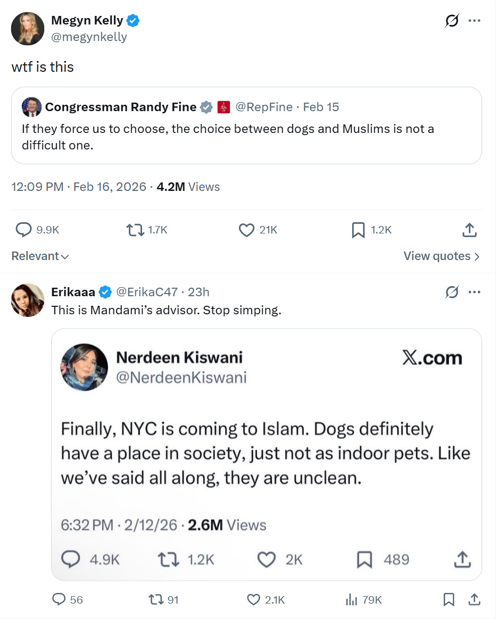This screenshot has height=619, width=497.
Task: Open more options on Erikaaa's reply
Action: [x=474, y=292]
